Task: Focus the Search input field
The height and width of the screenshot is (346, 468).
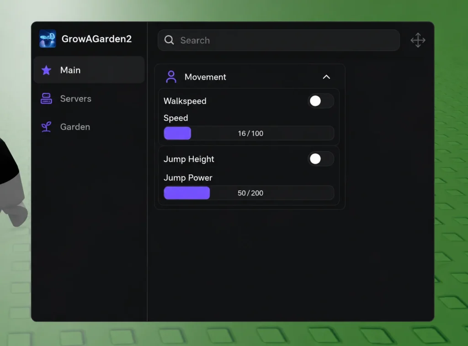Action: (x=278, y=40)
